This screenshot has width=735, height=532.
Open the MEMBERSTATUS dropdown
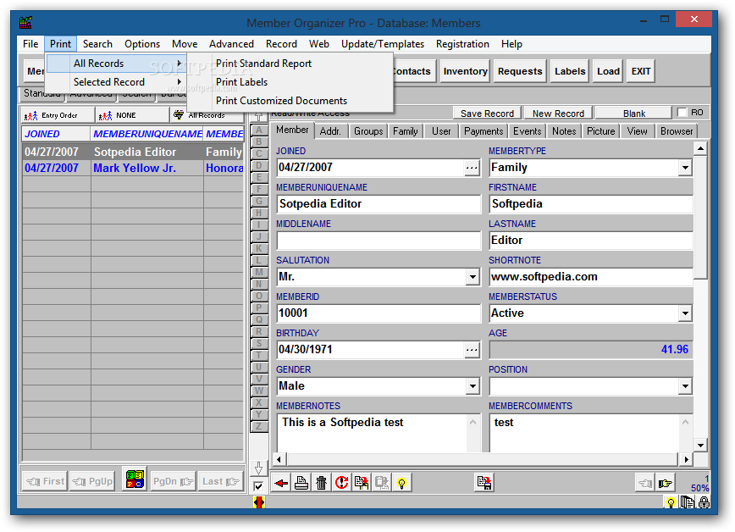[x=685, y=313]
